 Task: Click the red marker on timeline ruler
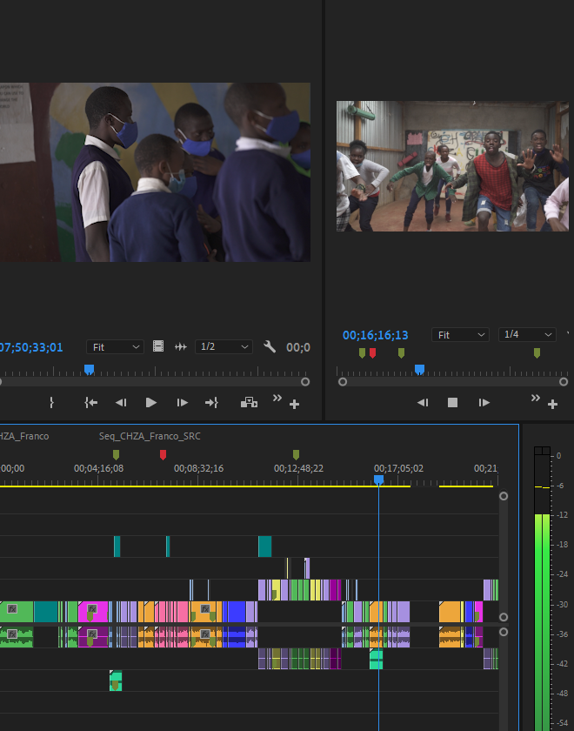click(164, 455)
